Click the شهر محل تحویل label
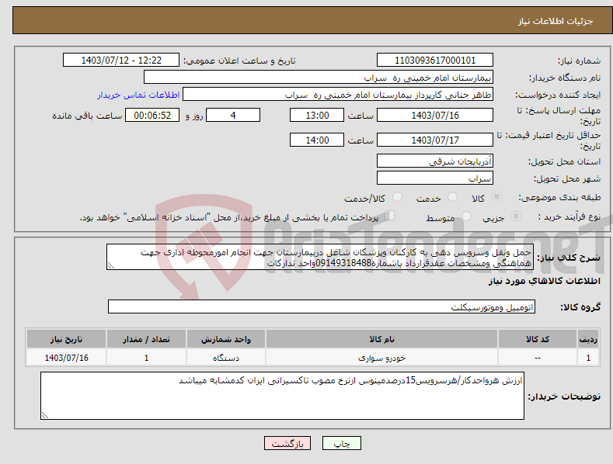 (x=567, y=179)
